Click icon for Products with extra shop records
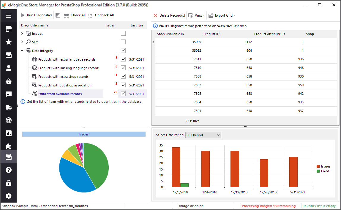Image resolution: width=341 pixels, height=210 pixels. 34,77
